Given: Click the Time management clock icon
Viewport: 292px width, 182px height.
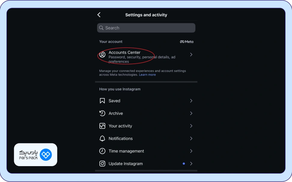Looking at the screenshot, I should pos(102,151).
